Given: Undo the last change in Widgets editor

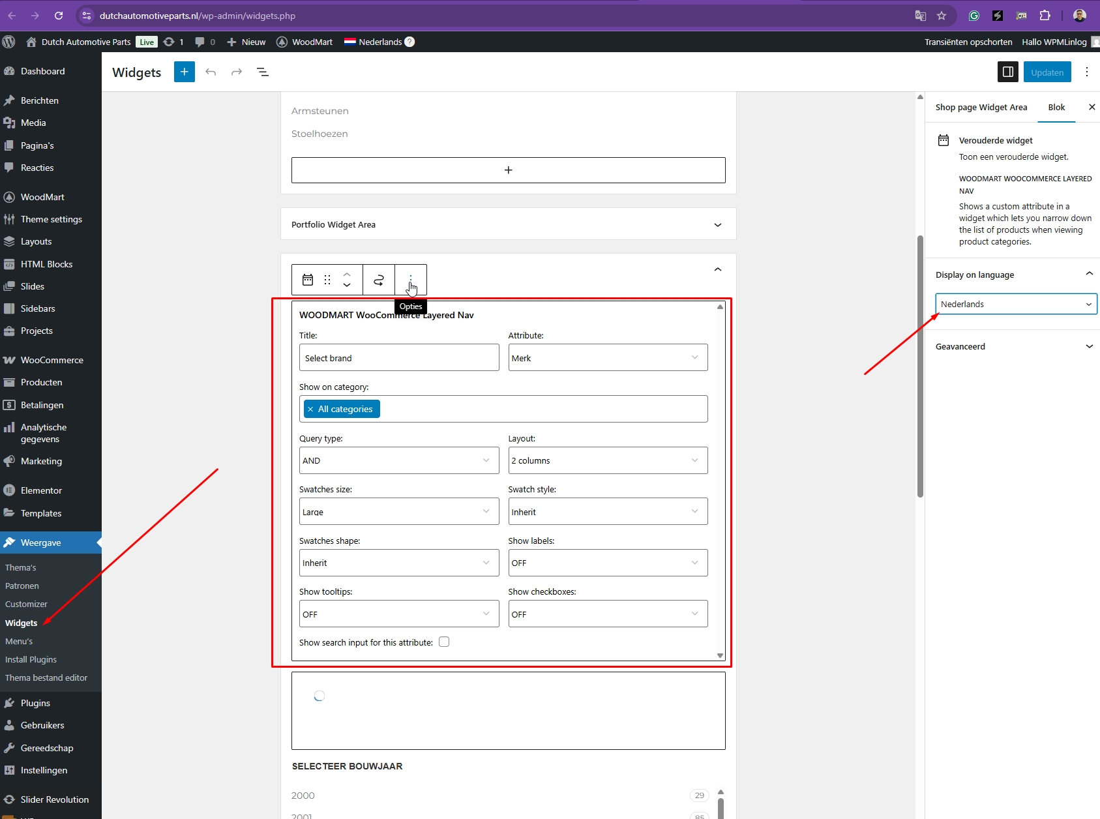Looking at the screenshot, I should (211, 72).
